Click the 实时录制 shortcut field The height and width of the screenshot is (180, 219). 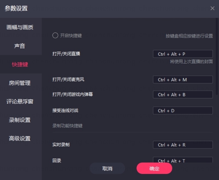click(182, 145)
